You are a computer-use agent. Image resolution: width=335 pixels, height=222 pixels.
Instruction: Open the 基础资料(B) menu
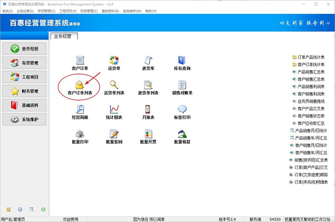[110, 11]
